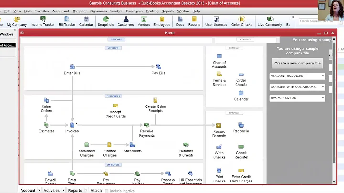Open the Vendors center in the icon bar
Viewport: 344px width, 193px height.
click(144, 21)
